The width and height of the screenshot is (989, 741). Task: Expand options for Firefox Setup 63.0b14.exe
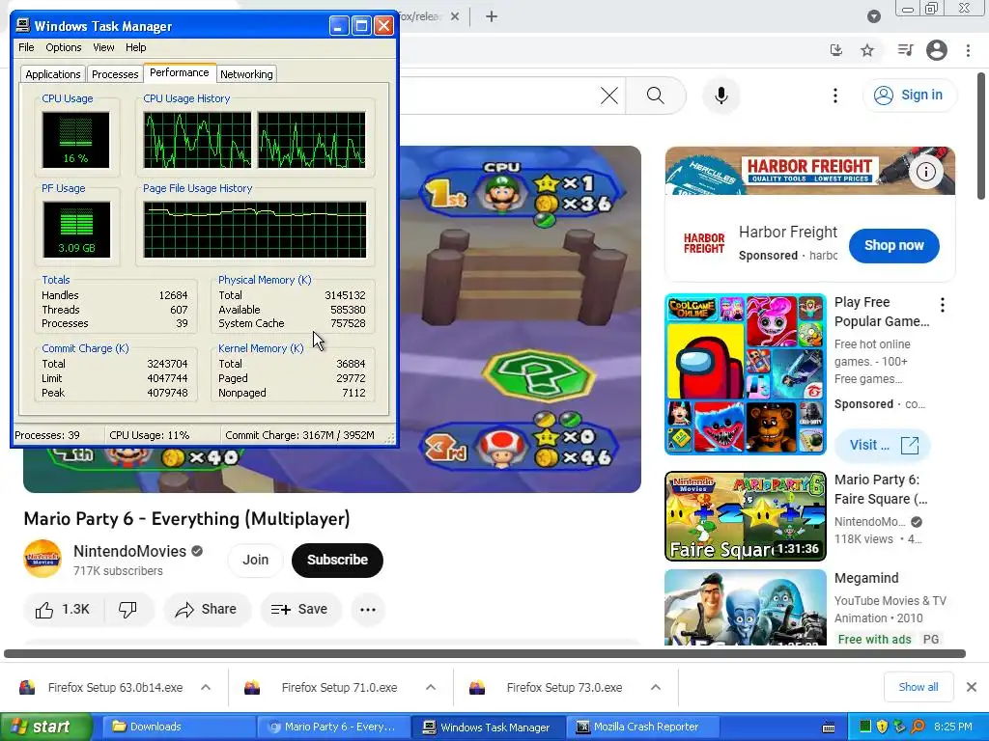pos(206,687)
